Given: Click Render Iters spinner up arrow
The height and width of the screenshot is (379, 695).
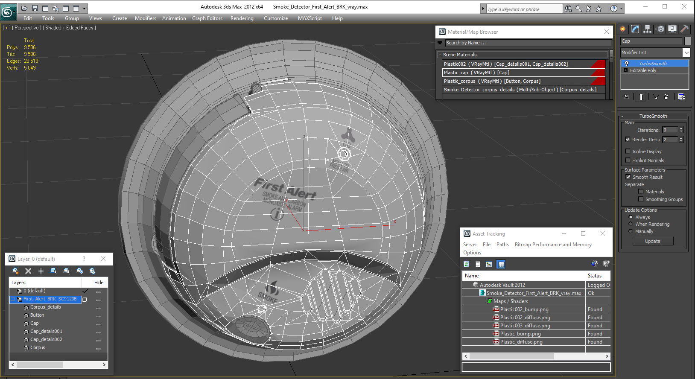Looking at the screenshot, I should (681, 138).
